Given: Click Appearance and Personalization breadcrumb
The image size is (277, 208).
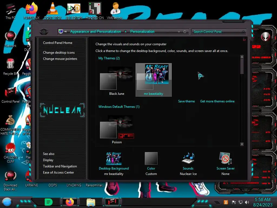Looking at the screenshot, I should point(95,31).
